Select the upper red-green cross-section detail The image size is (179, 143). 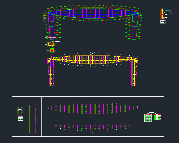[51, 44]
